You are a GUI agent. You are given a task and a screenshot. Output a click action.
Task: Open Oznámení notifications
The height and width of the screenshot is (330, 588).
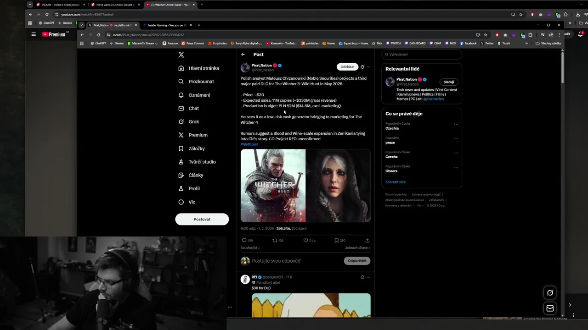click(x=194, y=95)
